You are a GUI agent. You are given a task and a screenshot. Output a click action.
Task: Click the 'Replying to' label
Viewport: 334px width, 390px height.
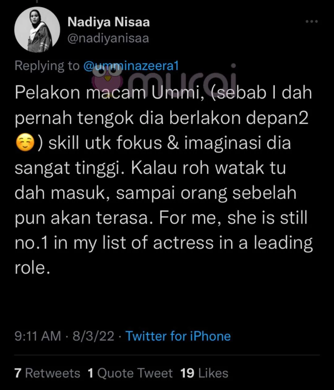click(x=47, y=66)
